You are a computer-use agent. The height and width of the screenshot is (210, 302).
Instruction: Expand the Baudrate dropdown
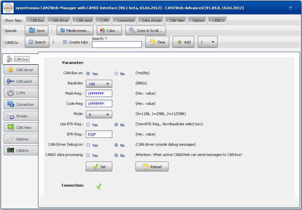pos(99,84)
